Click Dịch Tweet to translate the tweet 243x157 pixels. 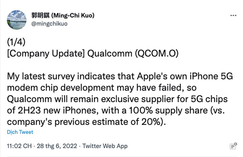[x=20, y=132]
